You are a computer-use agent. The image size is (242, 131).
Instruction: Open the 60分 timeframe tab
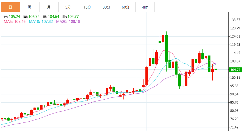[x=126, y=7]
